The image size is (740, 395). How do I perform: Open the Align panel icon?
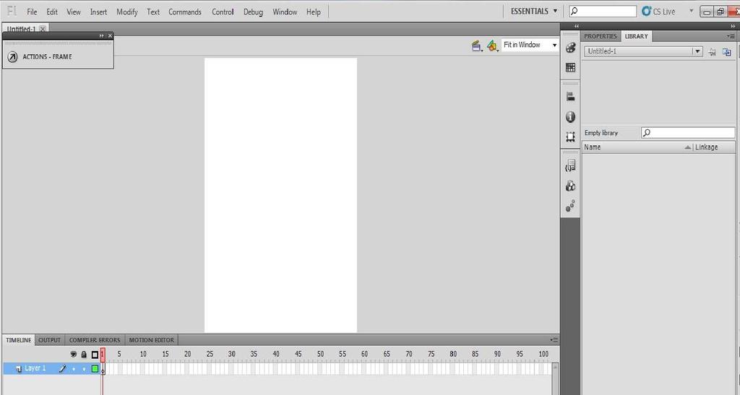click(x=571, y=97)
